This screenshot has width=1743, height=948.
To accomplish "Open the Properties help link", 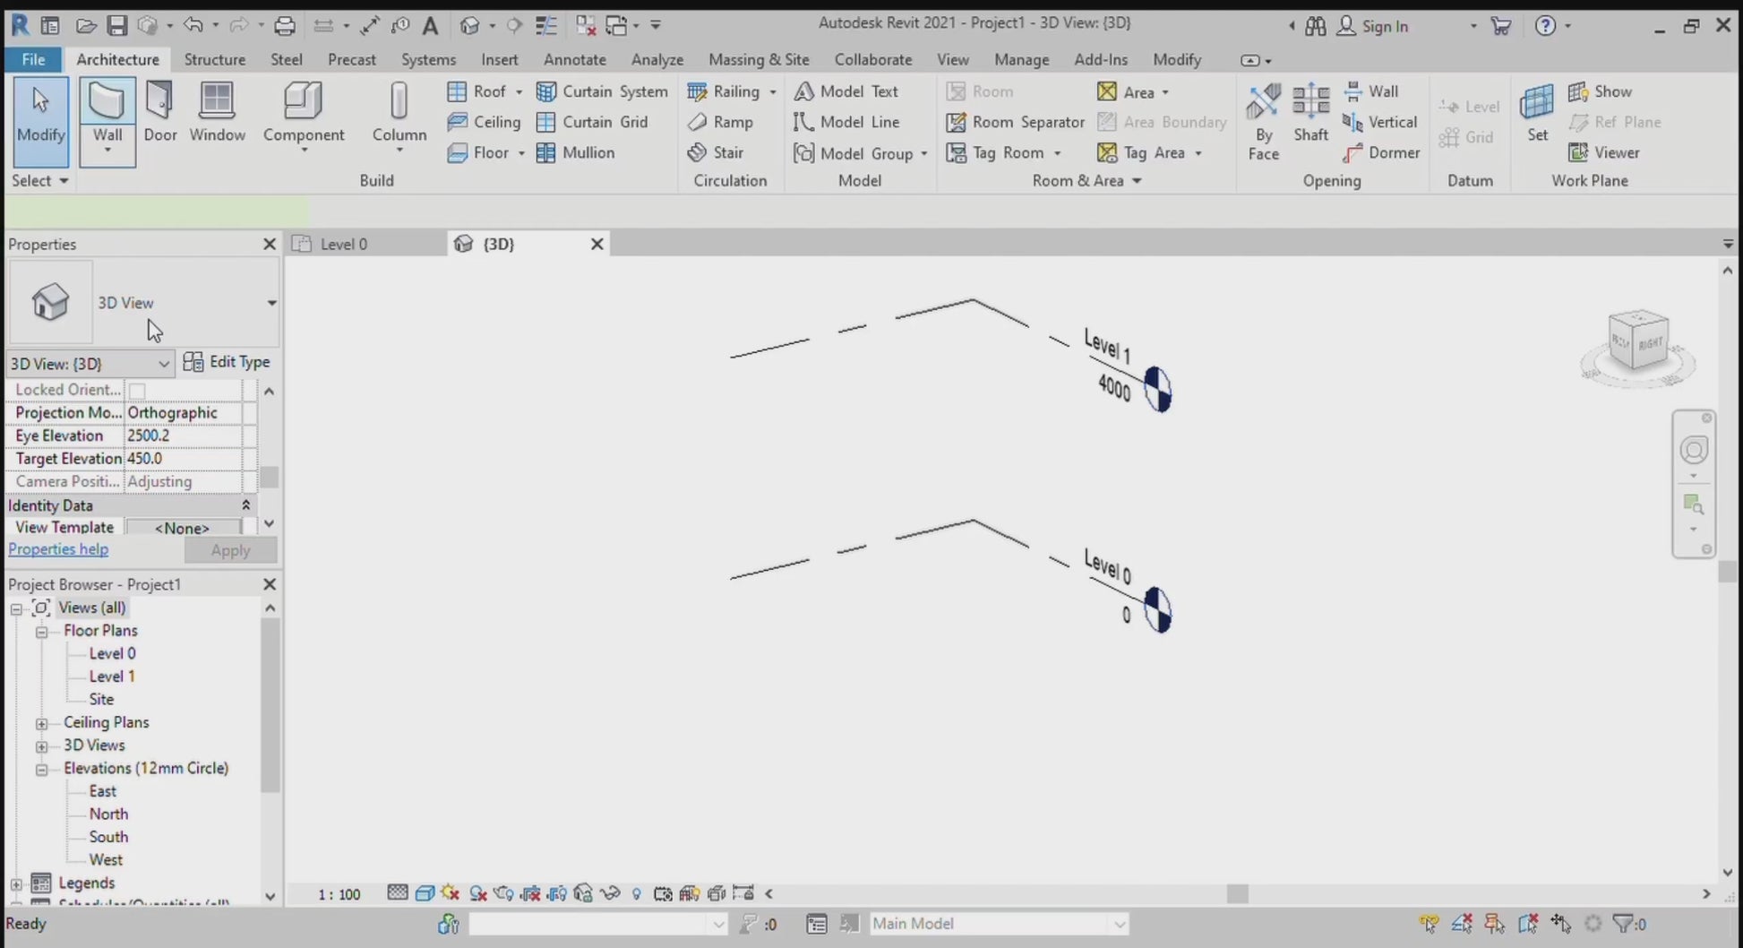I will [x=58, y=550].
